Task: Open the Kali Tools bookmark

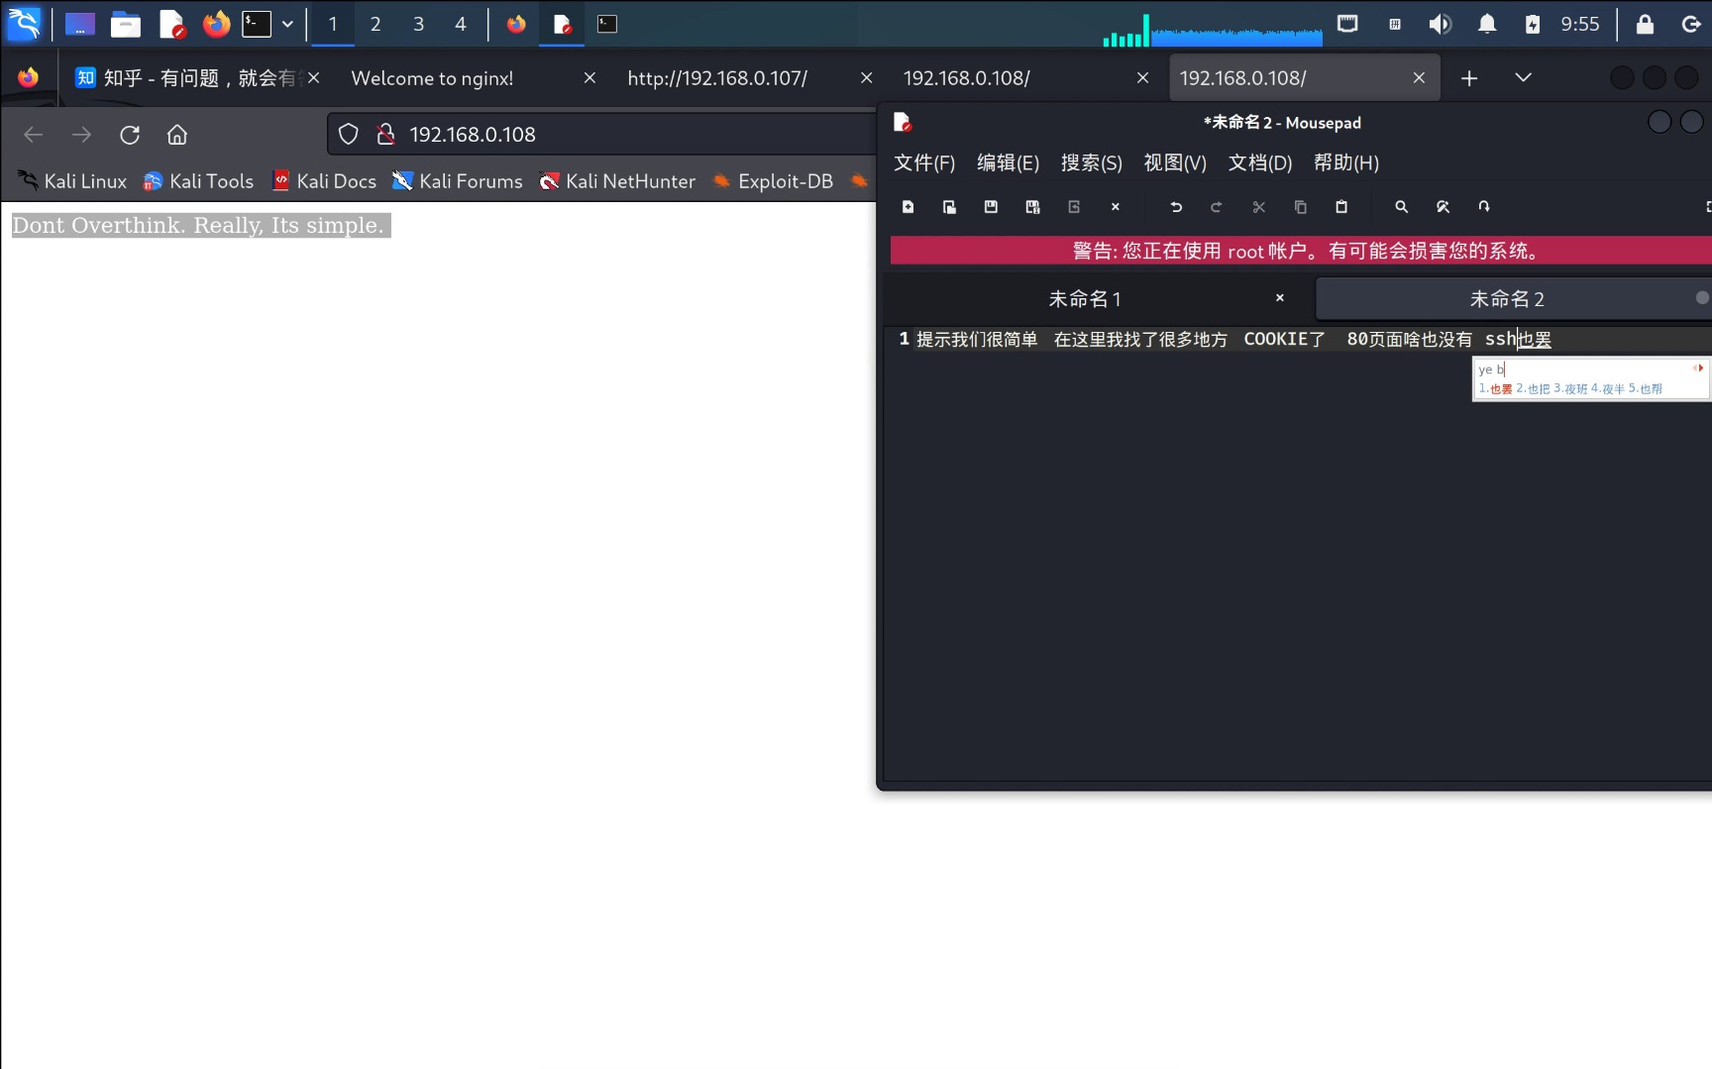Action: point(198,181)
